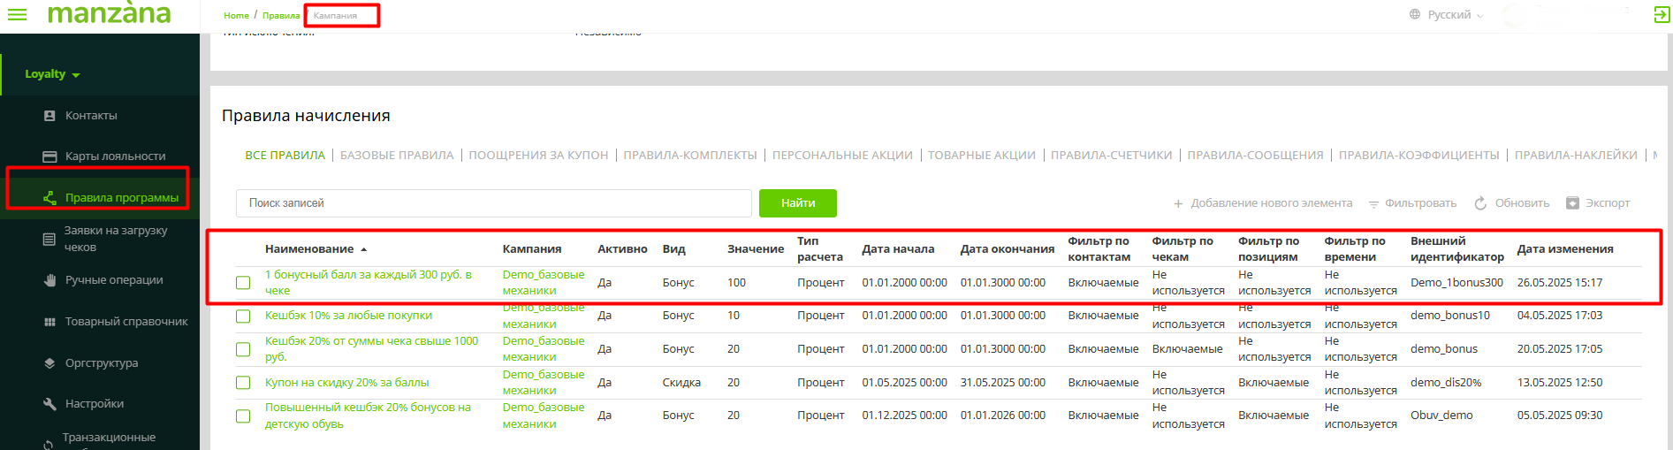Click the Поиск записей search field
Screen dimensions: 1673x450
click(493, 203)
